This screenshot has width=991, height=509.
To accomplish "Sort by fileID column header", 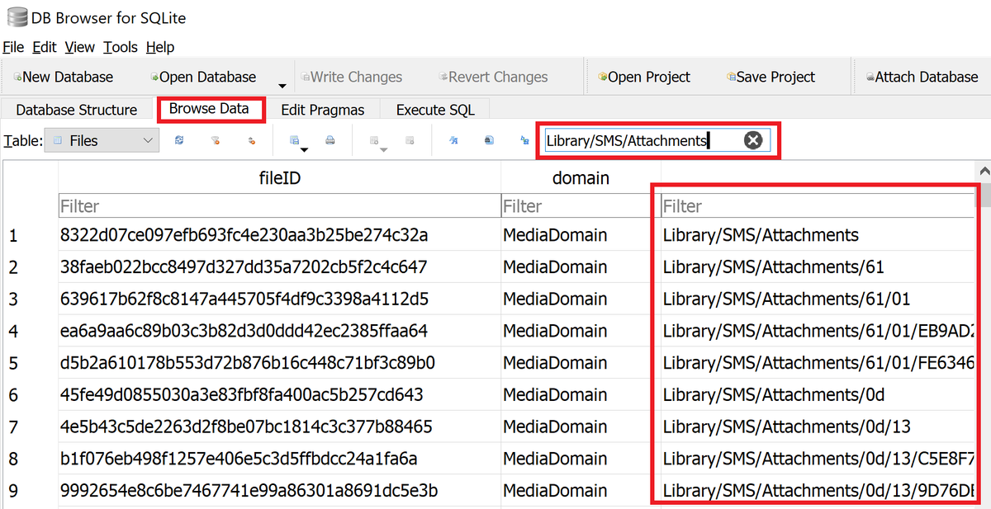I will click(279, 177).
